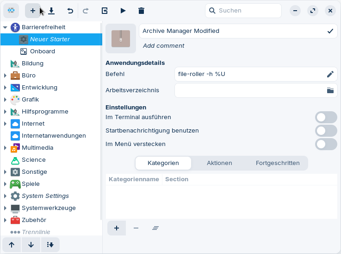Click the add new launcher plus button
Image resolution: width=341 pixels, height=254 pixels.
pos(33,11)
